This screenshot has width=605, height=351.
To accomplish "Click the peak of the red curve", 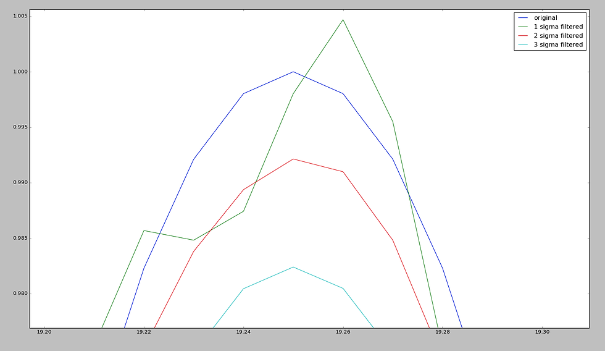I will [x=293, y=159].
